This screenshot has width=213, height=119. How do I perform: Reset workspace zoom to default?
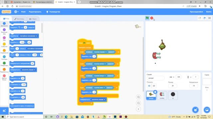coord(138,109)
